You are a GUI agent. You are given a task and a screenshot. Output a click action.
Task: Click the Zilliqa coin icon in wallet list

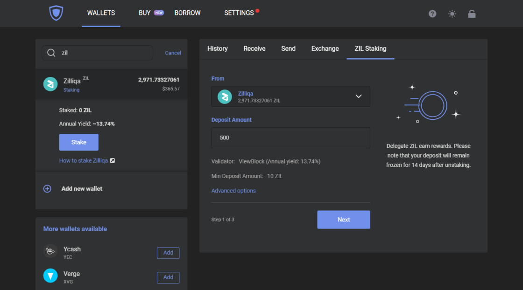(x=50, y=84)
